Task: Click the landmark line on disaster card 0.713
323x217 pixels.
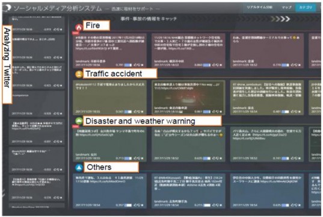Action: click(x=86, y=155)
